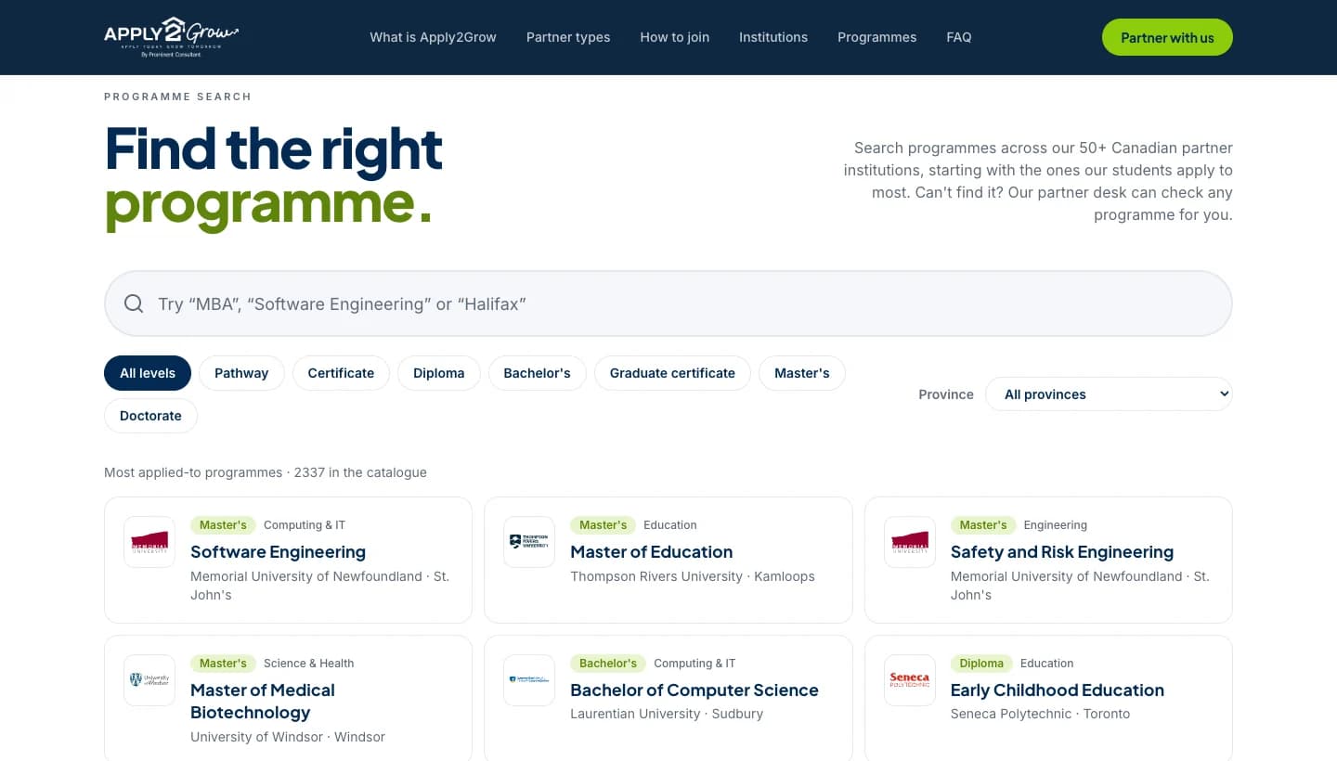Filter by Graduate certificate level
Screen dimensions: 1337x761
click(x=672, y=373)
